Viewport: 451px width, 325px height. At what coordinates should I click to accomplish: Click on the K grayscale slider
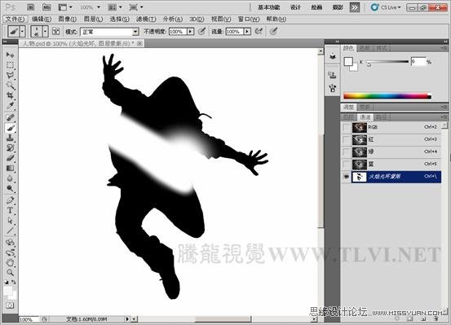[387, 62]
